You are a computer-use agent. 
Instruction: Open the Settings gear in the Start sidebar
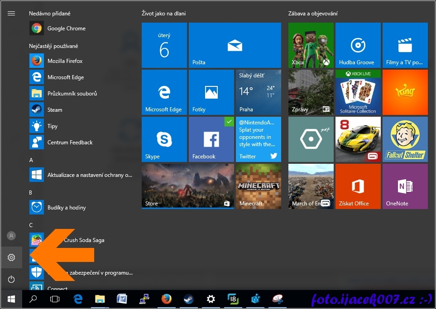(x=11, y=257)
